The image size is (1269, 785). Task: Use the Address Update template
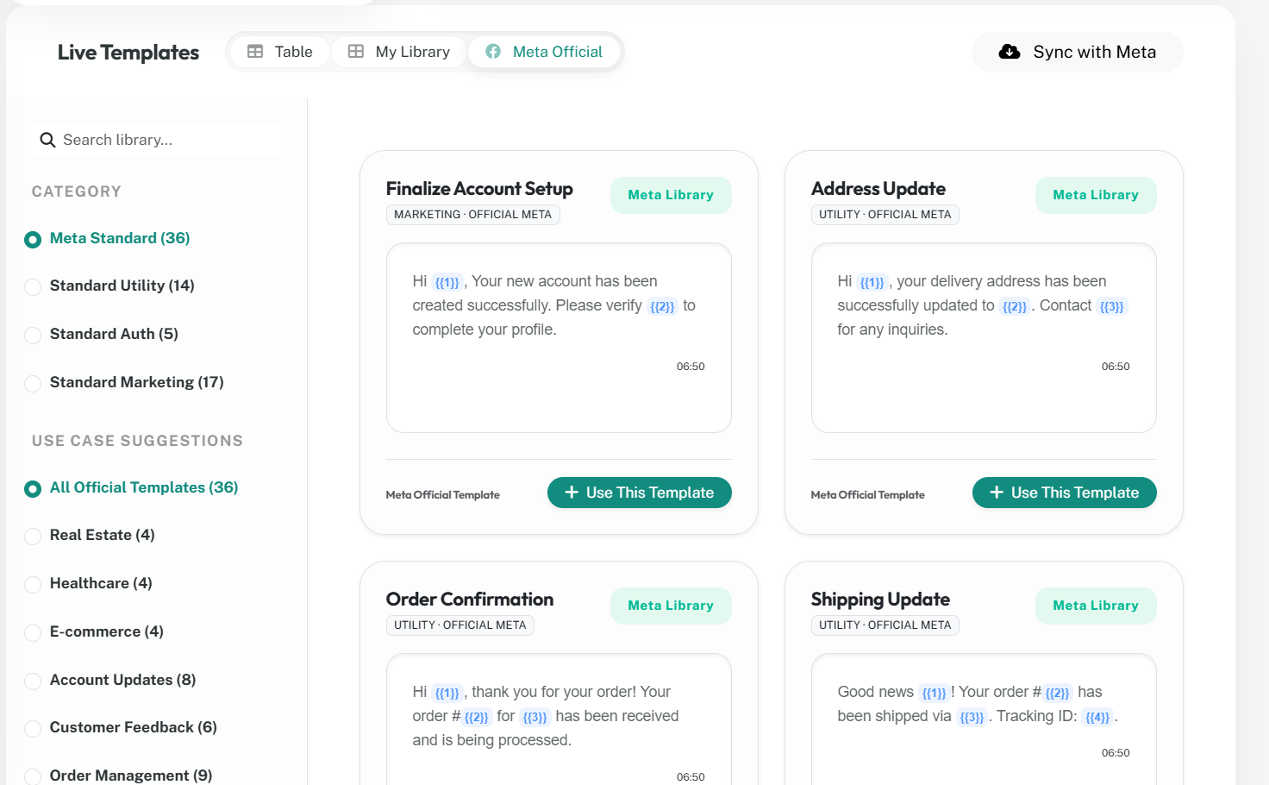pos(1065,493)
